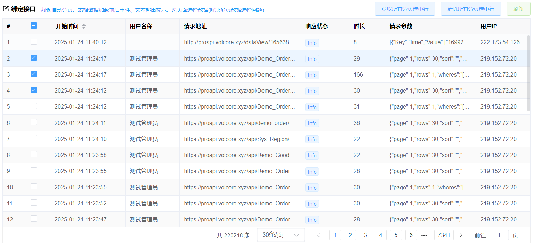The width and height of the screenshot is (533, 245).
Task: Check the checkbox for row 5
Action: [34, 106]
